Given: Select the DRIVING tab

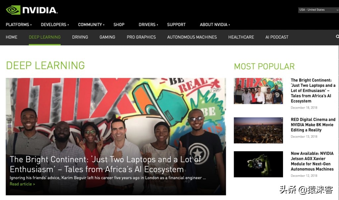Looking at the screenshot, I should [80, 37].
